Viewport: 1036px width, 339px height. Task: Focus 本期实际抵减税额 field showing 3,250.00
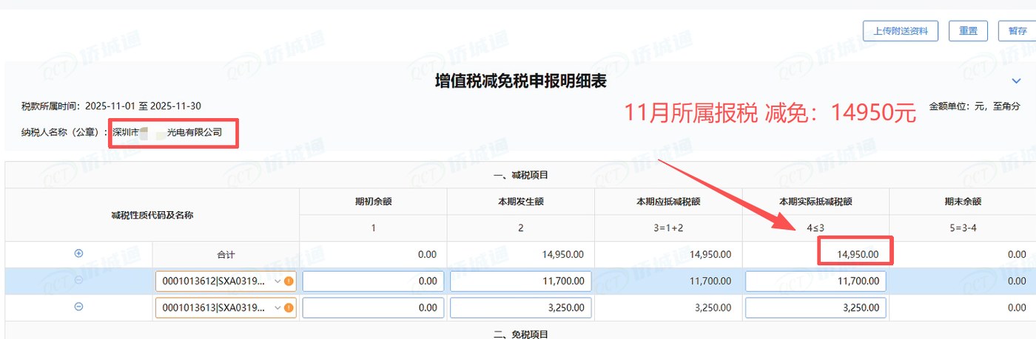click(815, 308)
